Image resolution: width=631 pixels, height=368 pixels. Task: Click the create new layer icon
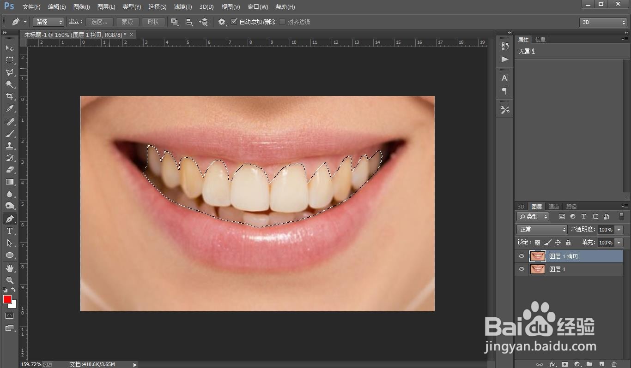(601, 364)
